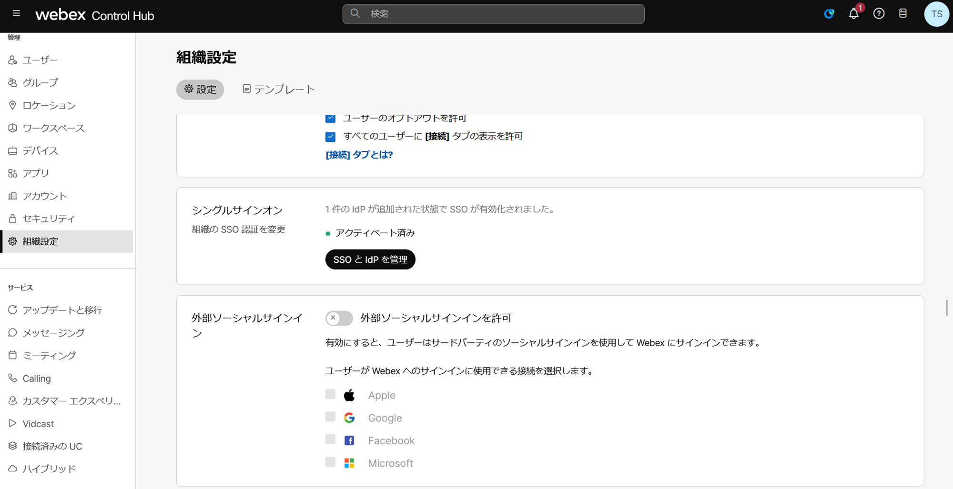
Task: Click the アプリ grid icon
Action: [x=13, y=173]
